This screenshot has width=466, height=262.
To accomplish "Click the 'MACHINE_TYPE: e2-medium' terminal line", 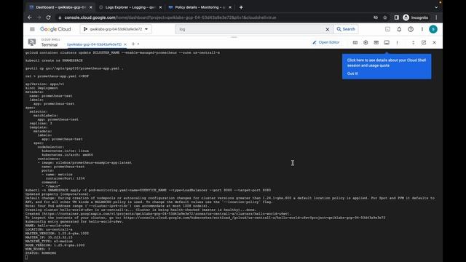I will 49,241.
